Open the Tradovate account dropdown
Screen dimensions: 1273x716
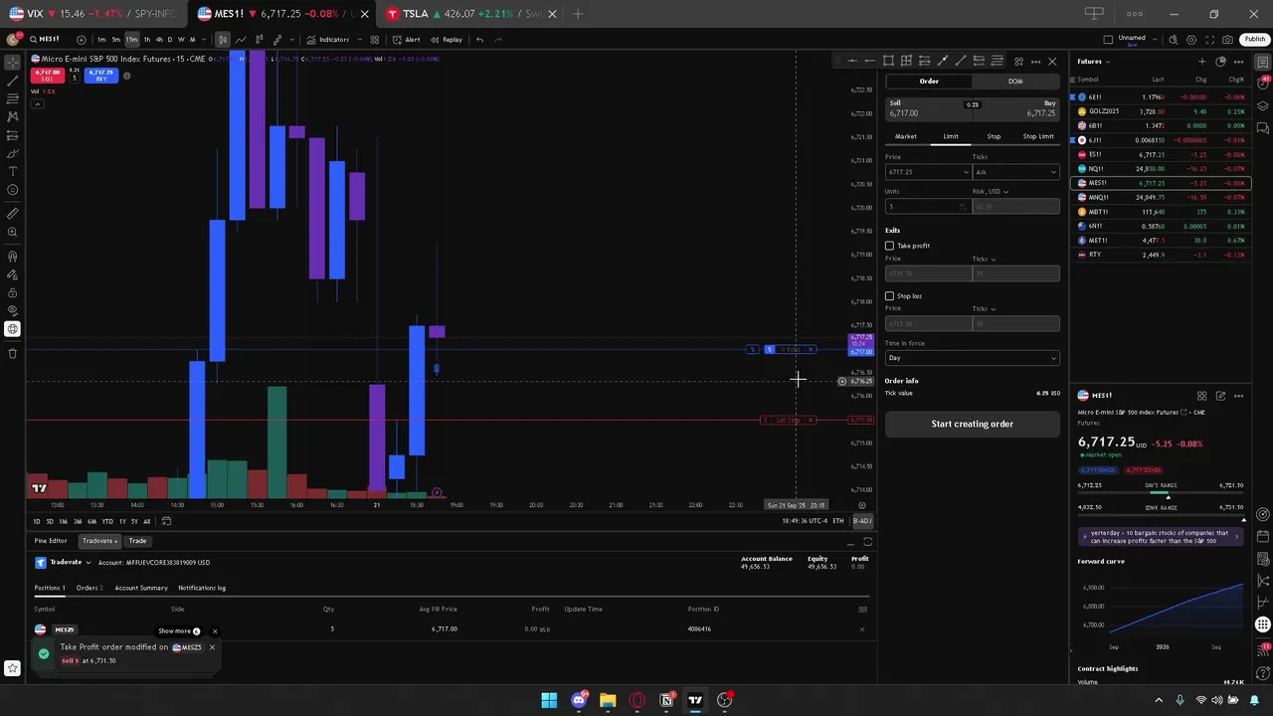pos(66,563)
